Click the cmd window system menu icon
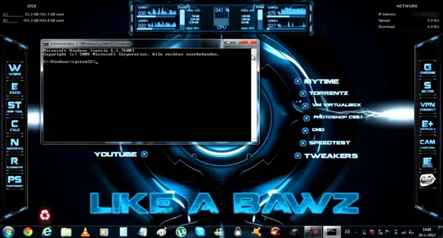 pos(46,43)
